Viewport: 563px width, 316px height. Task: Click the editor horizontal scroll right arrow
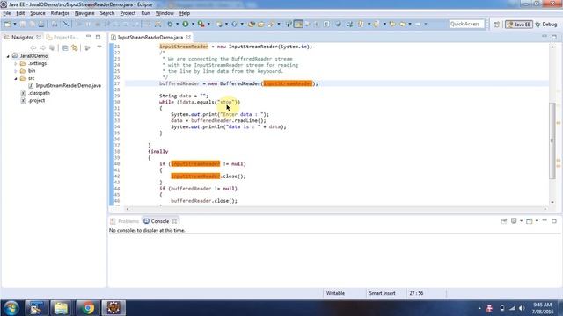pyautogui.click(x=545, y=209)
